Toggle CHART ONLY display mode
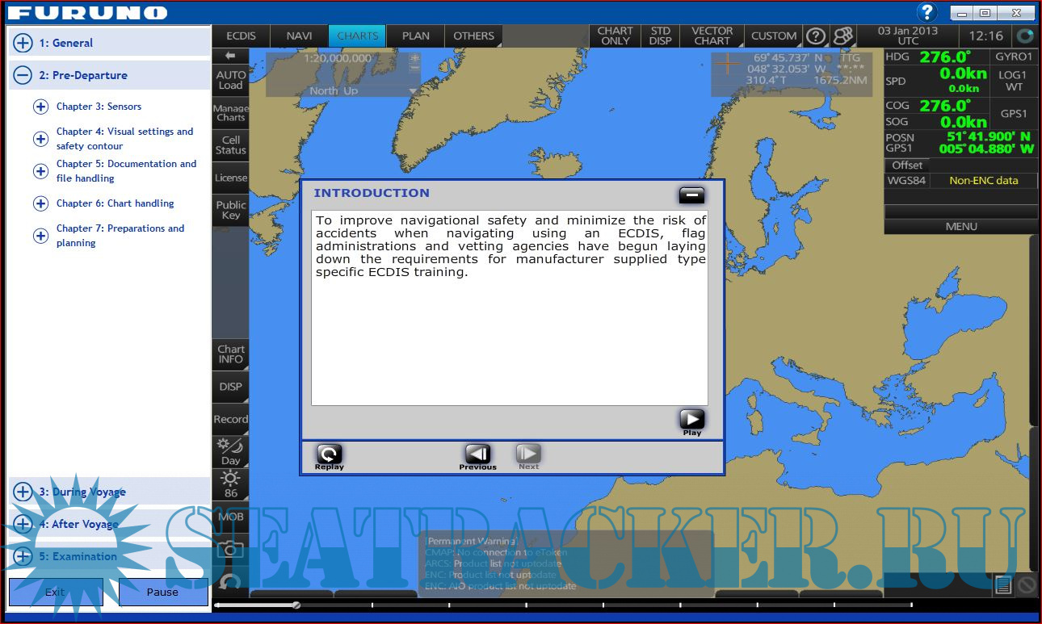 (615, 36)
